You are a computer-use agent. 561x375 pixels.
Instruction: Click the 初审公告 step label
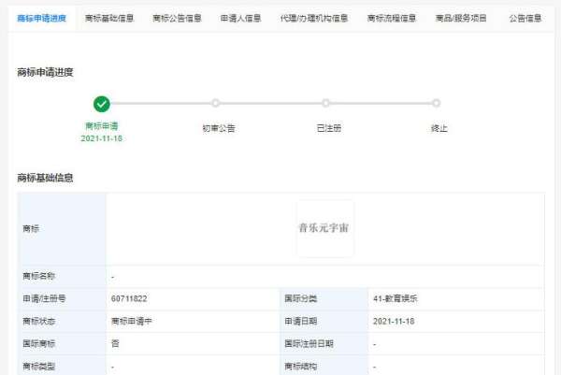coord(219,128)
